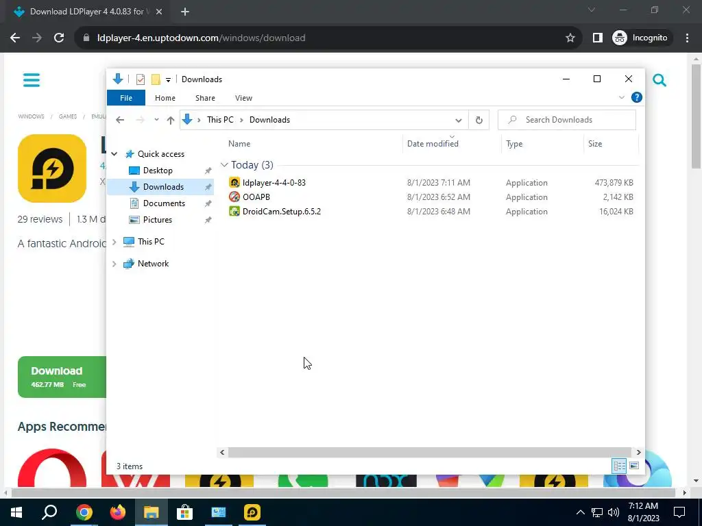Reload the Chrome page
Viewport: 702px width, 526px height.
[59, 38]
